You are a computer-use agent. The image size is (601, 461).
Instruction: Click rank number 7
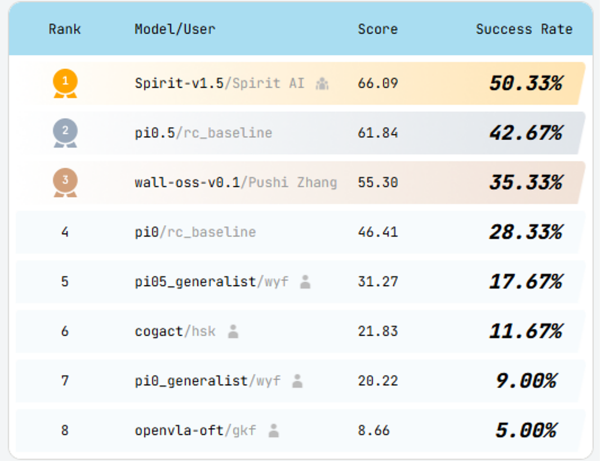[x=65, y=381]
